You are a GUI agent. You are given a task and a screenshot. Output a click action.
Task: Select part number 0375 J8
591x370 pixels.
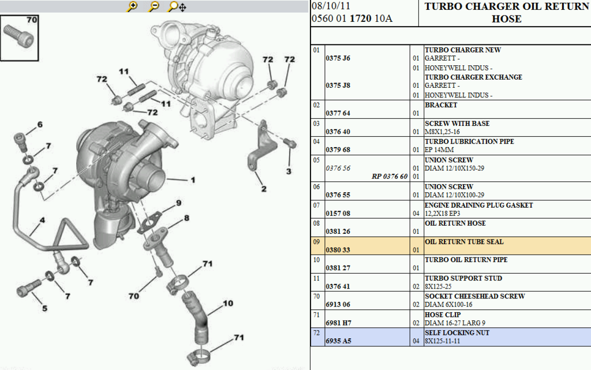coord(338,85)
